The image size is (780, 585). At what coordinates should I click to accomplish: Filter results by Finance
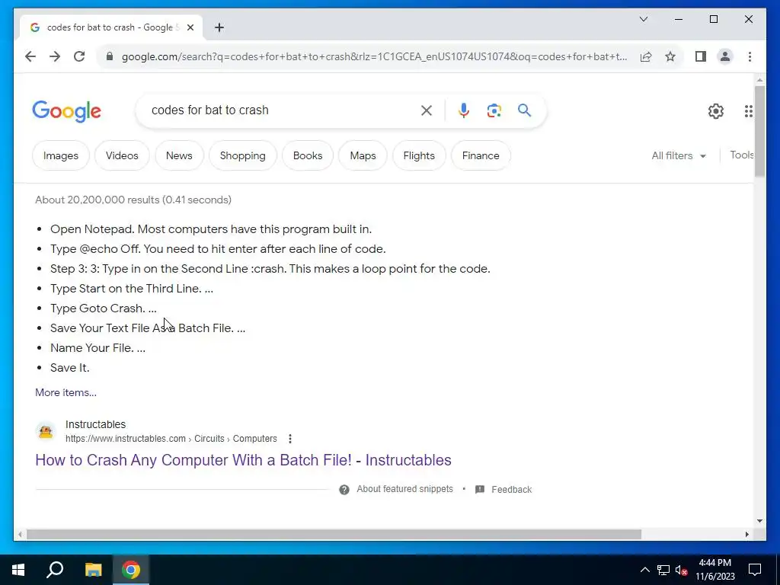point(481,155)
